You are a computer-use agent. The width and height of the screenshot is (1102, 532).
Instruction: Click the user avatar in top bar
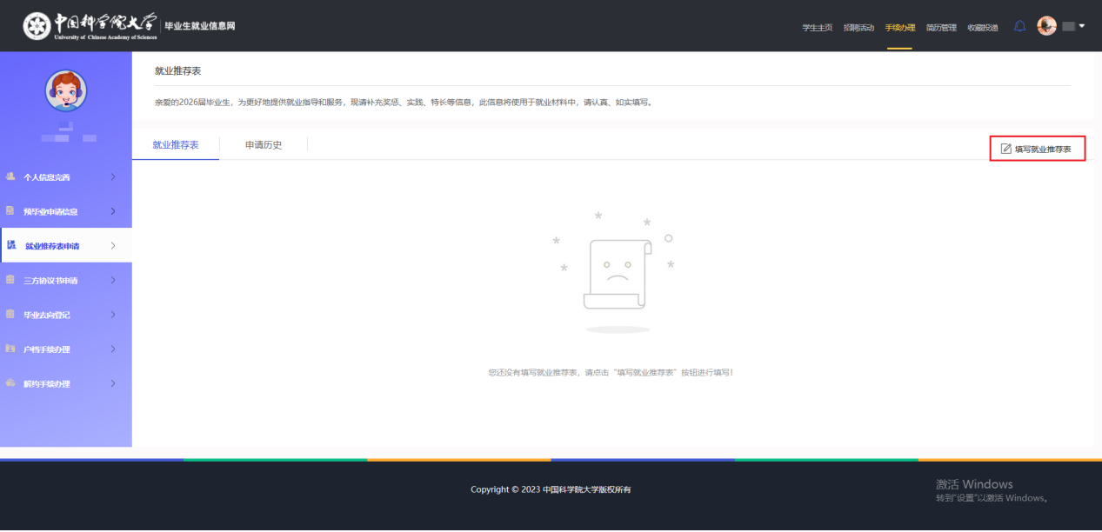1046,27
